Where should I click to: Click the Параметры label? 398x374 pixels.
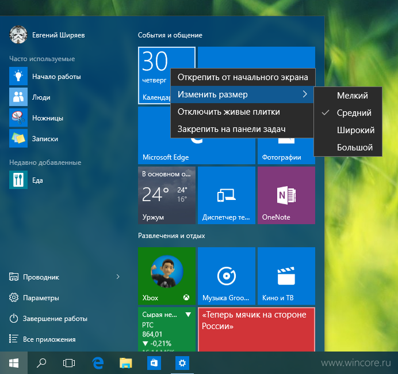pyautogui.click(x=41, y=298)
